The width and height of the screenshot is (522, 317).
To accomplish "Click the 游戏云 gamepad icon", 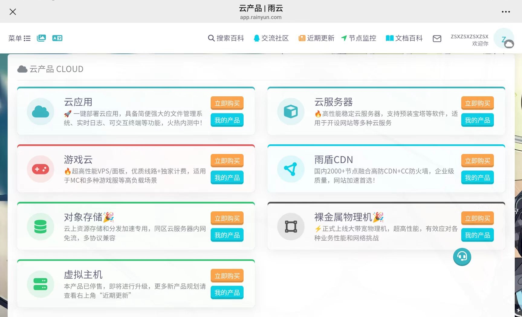I will click(41, 169).
